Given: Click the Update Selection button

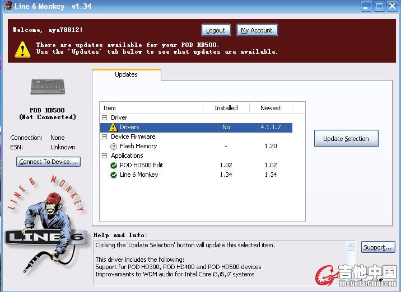Looking at the screenshot, I should 346,139.
